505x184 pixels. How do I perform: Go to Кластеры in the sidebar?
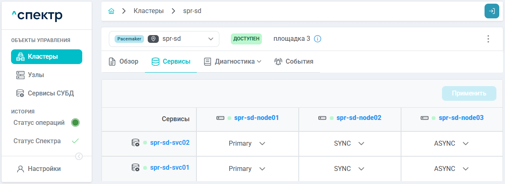(47, 57)
